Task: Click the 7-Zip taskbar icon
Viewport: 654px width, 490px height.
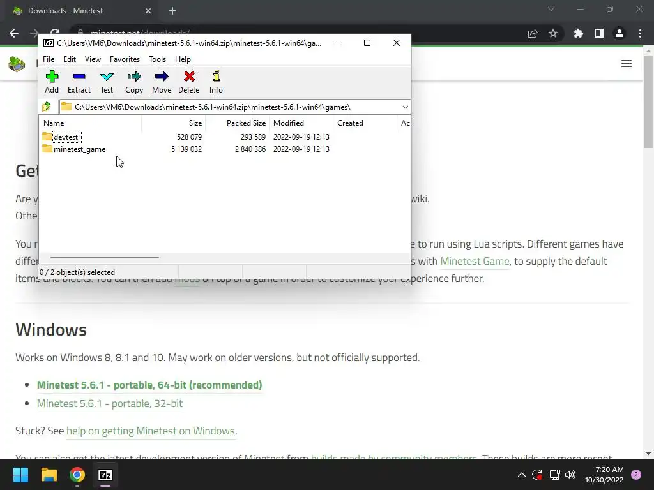Action: pos(105,475)
